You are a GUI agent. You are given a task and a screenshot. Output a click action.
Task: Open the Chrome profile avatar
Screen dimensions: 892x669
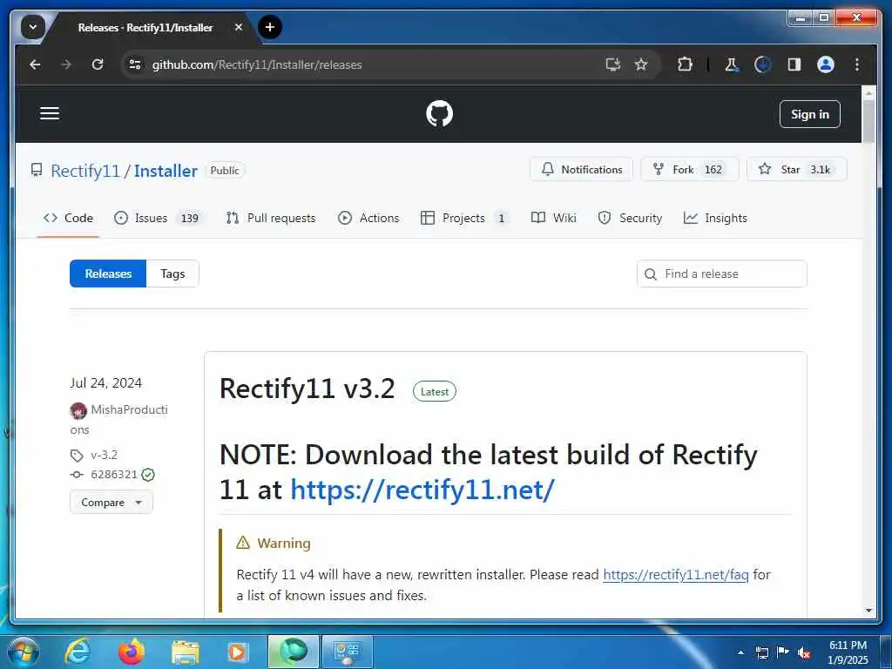[826, 64]
